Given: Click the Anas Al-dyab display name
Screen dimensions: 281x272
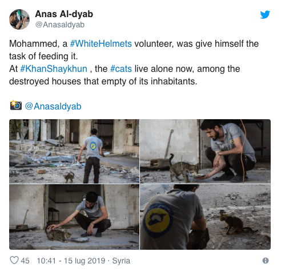Looking at the screenshot, I should click(x=64, y=14).
